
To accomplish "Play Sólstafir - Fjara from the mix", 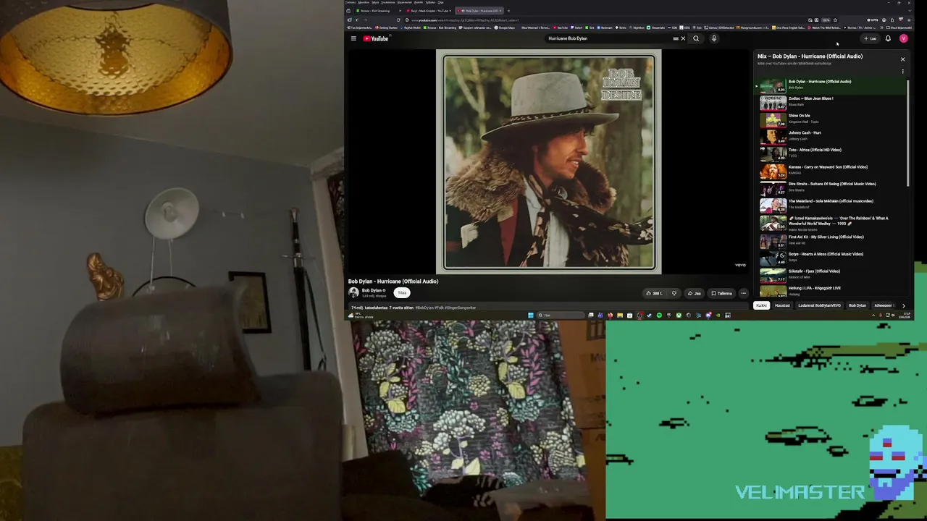I will click(831, 274).
